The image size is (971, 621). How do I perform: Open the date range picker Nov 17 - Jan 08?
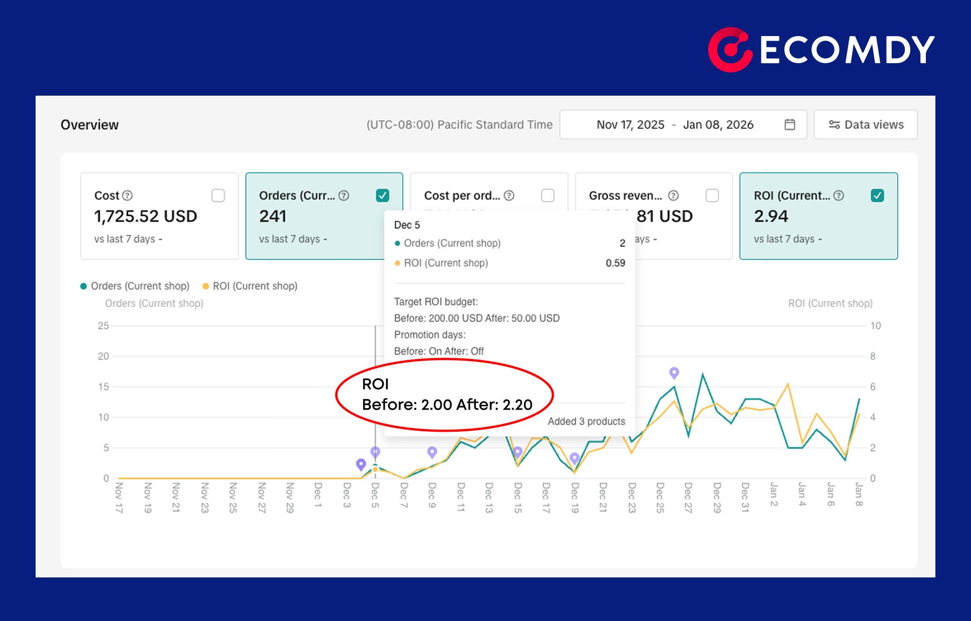[675, 125]
